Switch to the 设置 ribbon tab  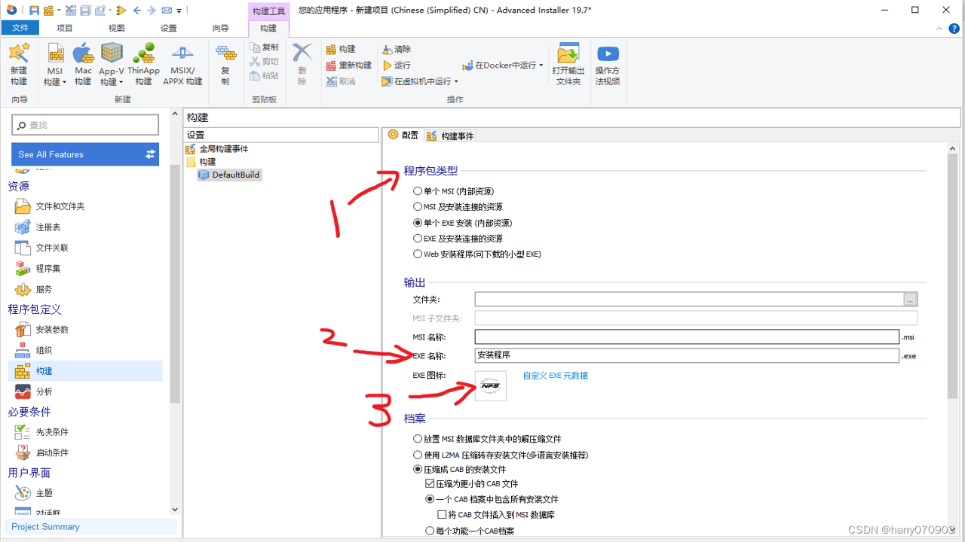(169, 28)
